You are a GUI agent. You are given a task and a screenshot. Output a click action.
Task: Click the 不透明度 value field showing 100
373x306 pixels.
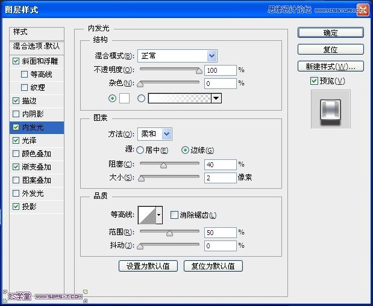221,70
